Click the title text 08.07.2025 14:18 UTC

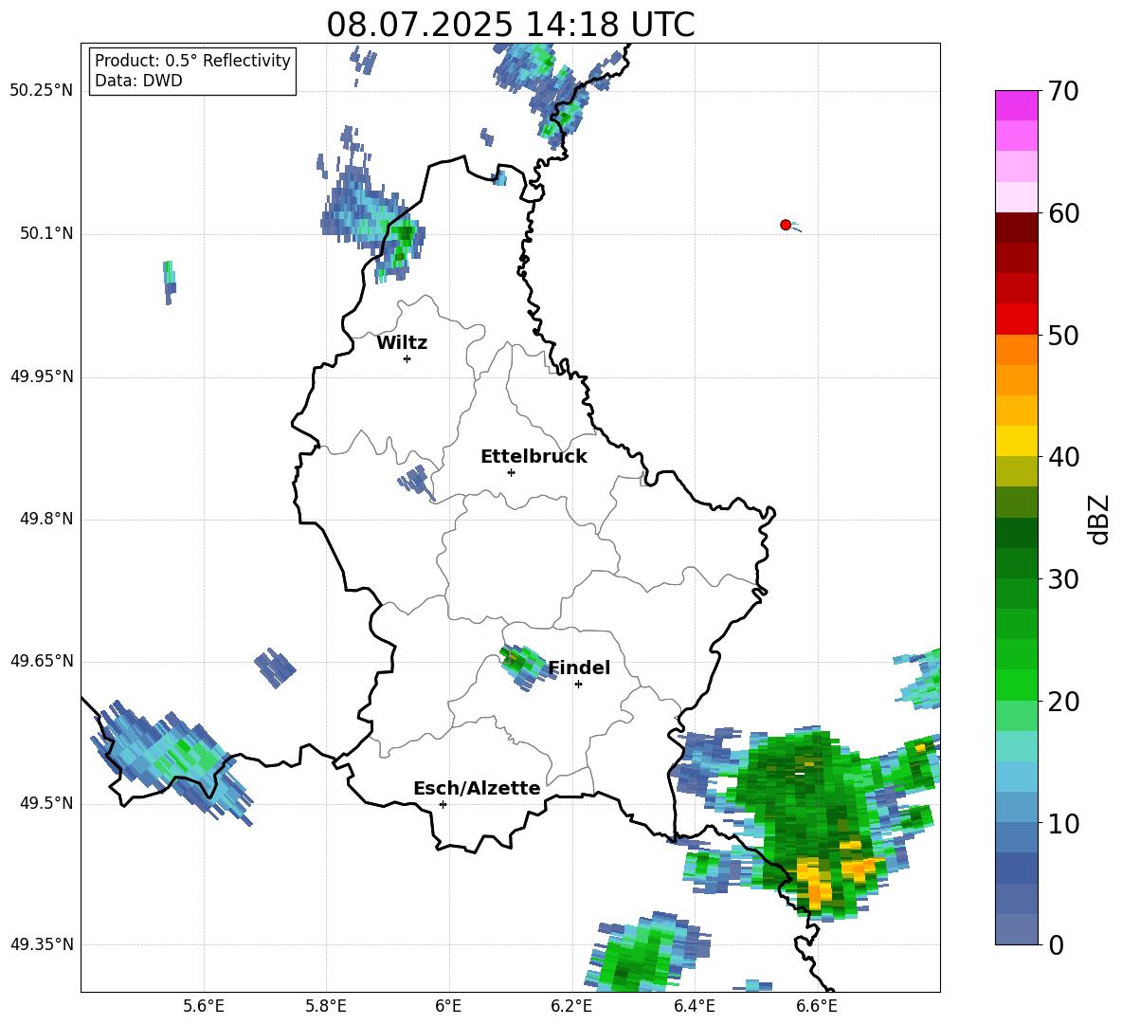coord(510,25)
